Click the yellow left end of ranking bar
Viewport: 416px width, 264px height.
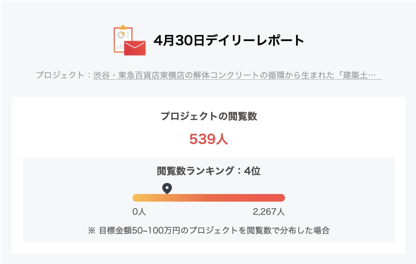pyautogui.click(x=136, y=198)
